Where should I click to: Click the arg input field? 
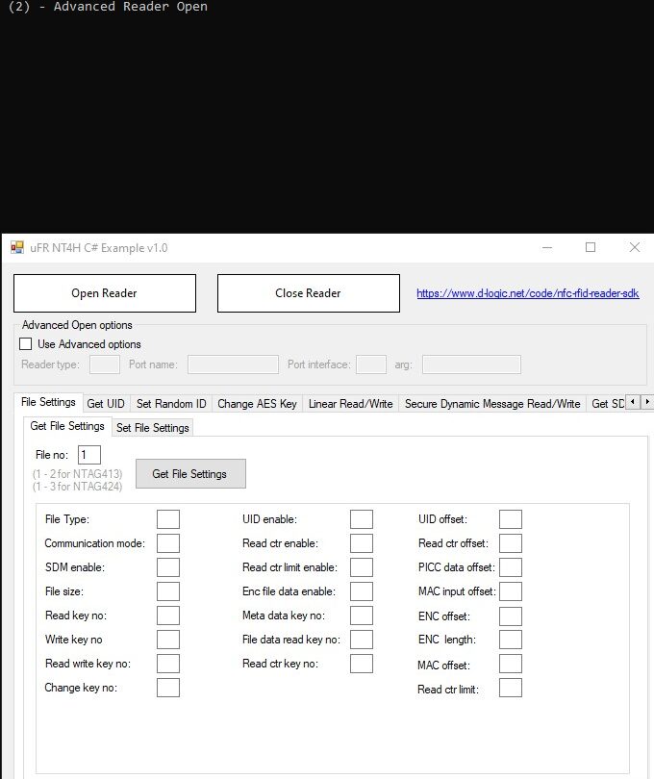[471, 364]
